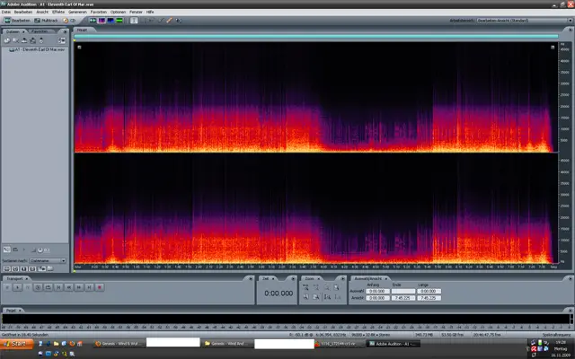
Task: Expand the Sortieren nach dropdown
Action: point(49,261)
